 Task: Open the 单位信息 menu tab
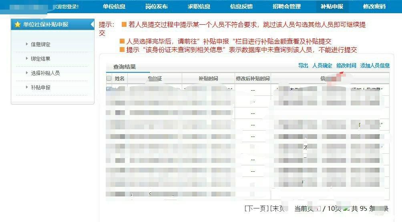pyautogui.click(x=114, y=6)
